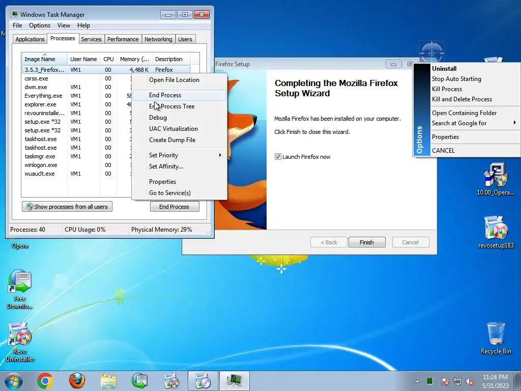Click CANCEL in Revo Options menu
Screen dimensions: 521x391
pos(475,151)
